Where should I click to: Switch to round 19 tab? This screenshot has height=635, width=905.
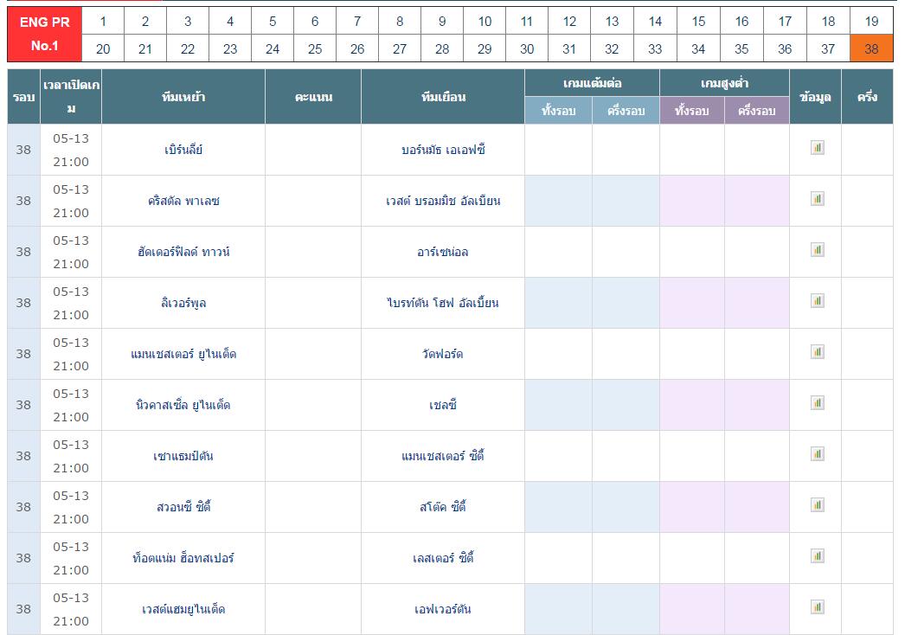click(871, 22)
